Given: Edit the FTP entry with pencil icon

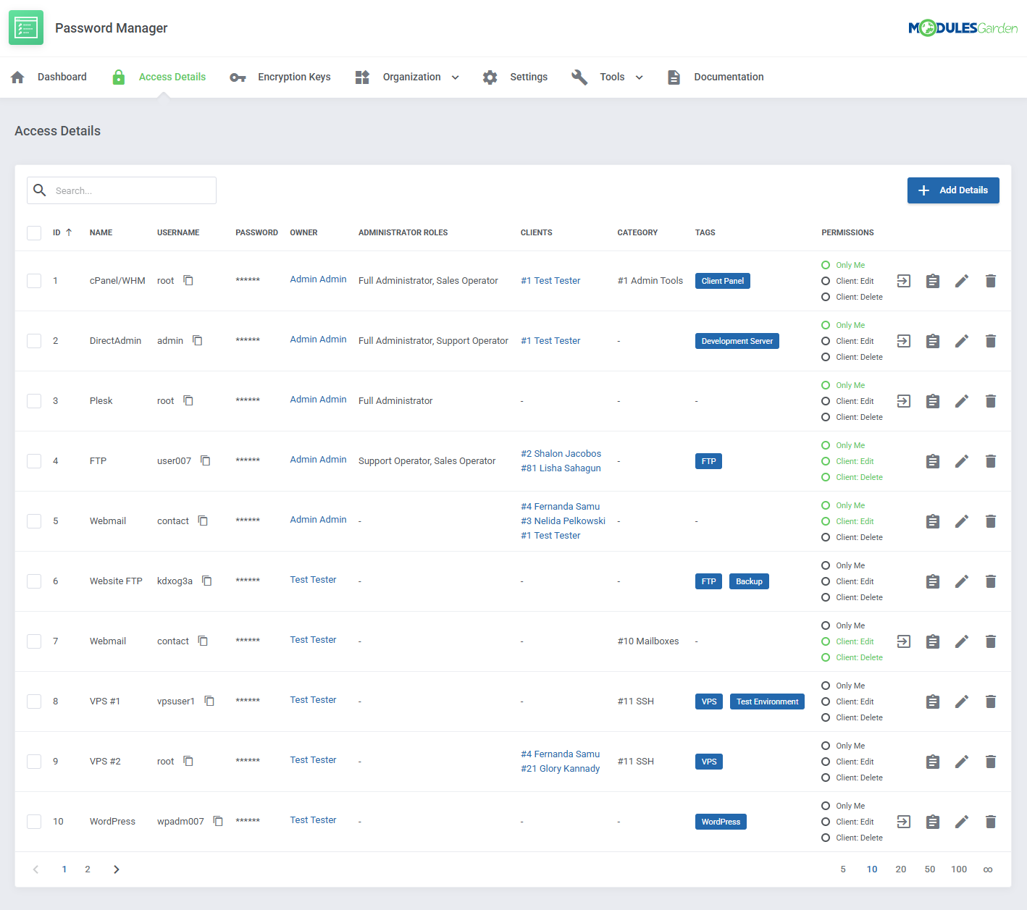Looking at the screenshot, I should click(x=961, y=461).
